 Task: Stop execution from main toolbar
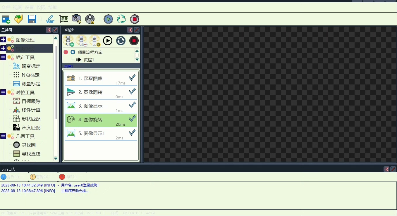[135, 19]
